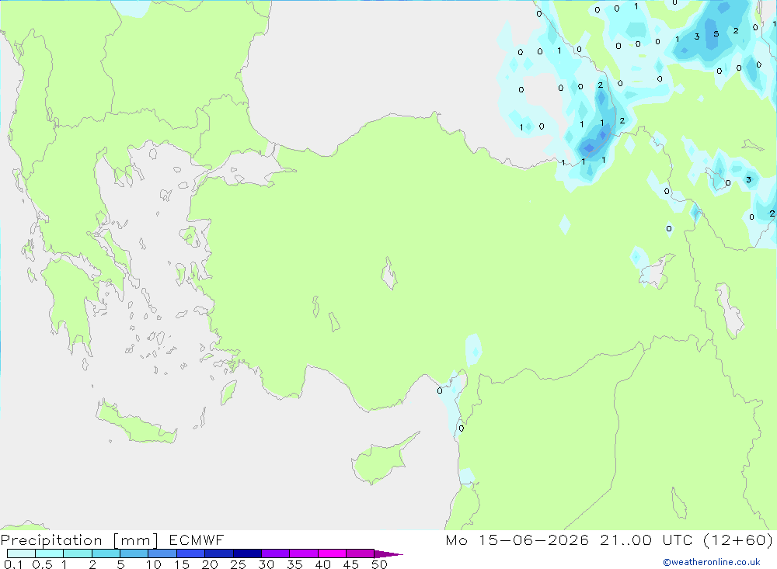Click the 20–25 mm legend color box
Viewport: 777px width, 569px height.
[x=218, y=553]
